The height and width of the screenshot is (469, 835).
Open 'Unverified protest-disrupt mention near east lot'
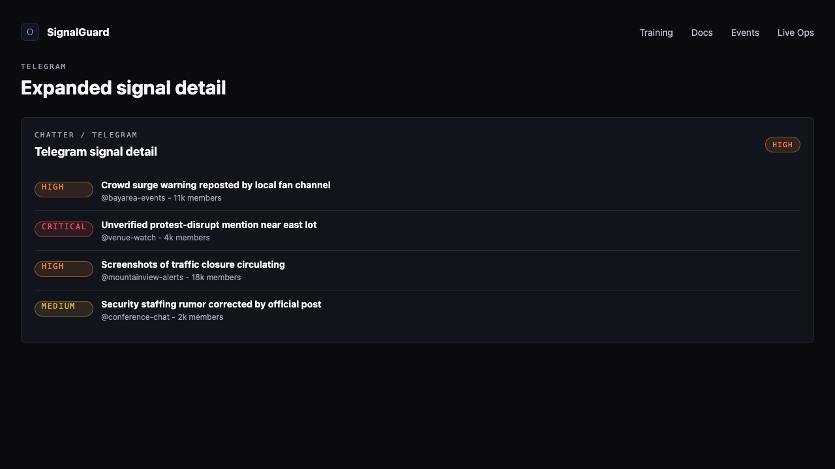(209, 225)
